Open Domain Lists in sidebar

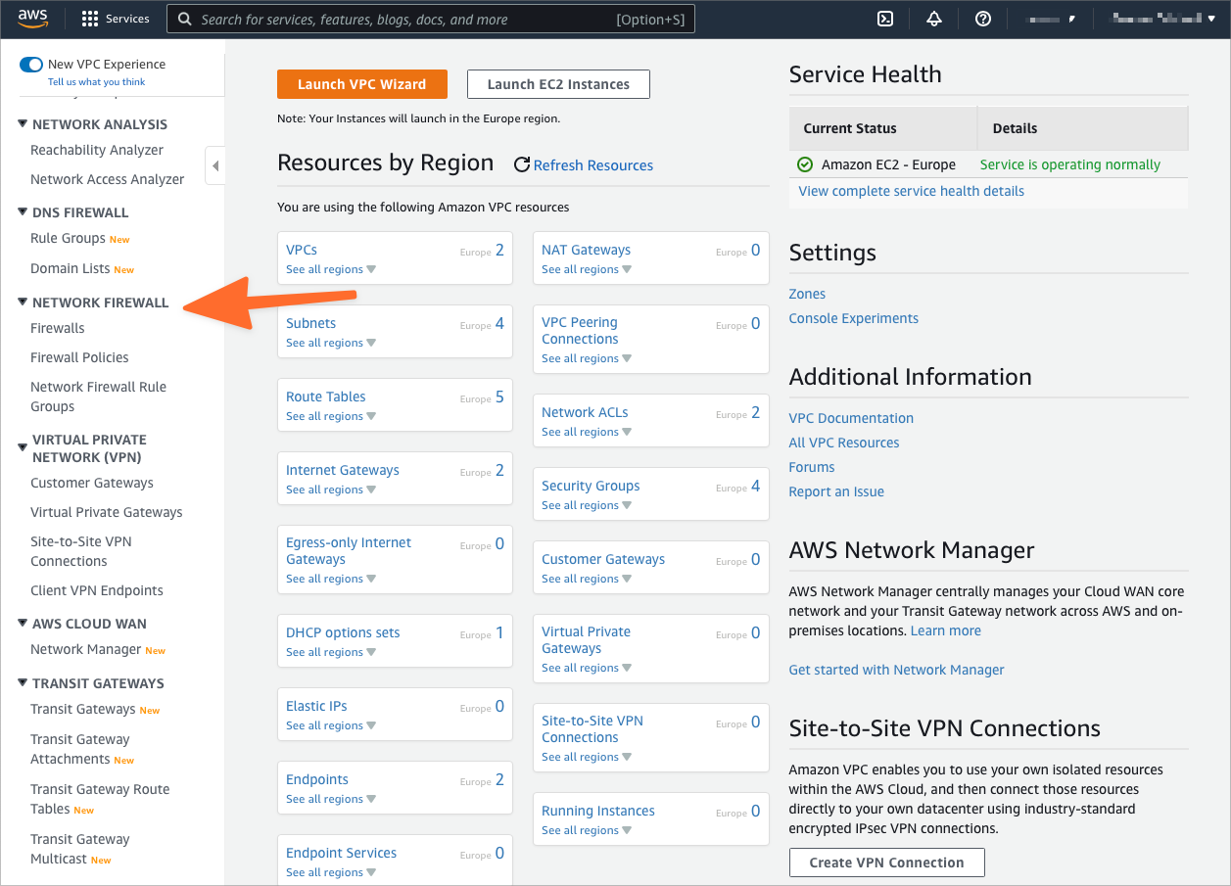pyautogui.click(x=70, y=268)
